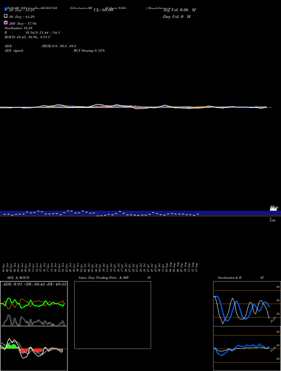281x371 pixels.
Task: Click the ADX: 0.91 +DY -DY header
Action: point(34,284)
